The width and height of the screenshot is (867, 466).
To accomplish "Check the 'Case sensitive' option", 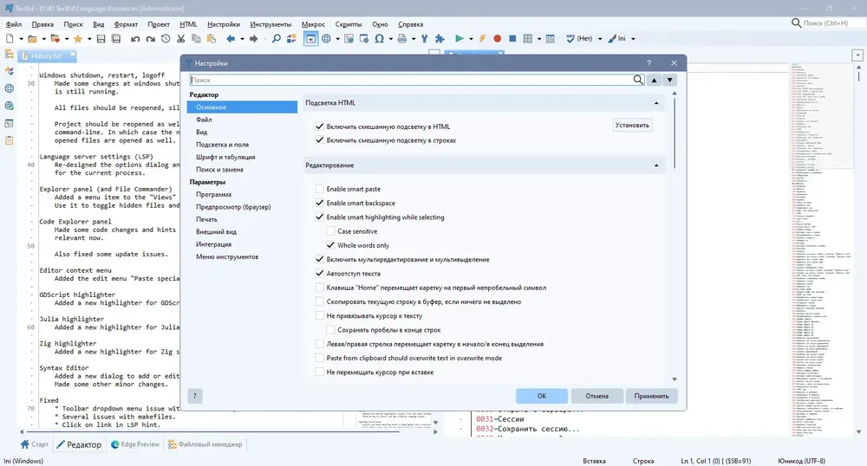I will pos(330,230).
